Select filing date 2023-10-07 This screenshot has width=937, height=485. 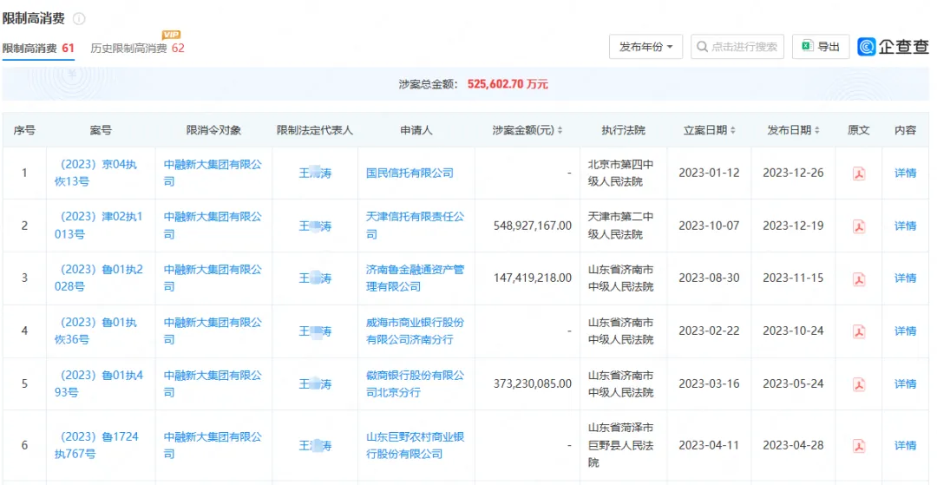[710, 226]
